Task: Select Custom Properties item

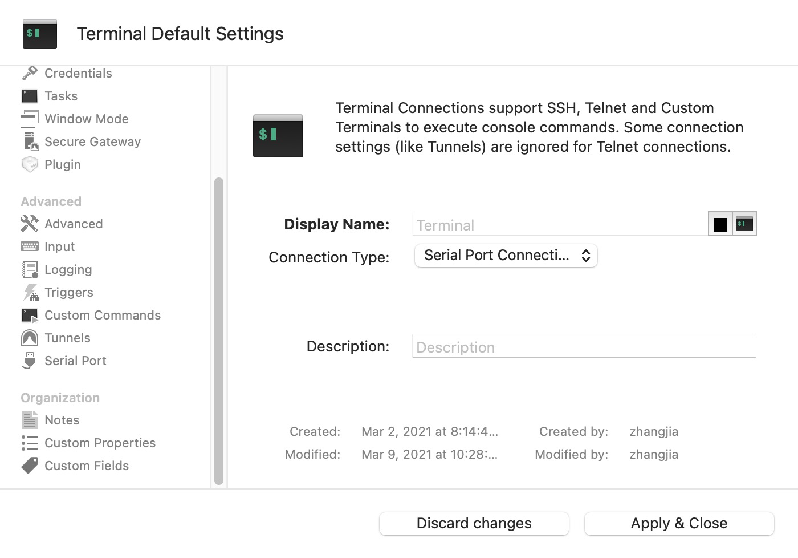Action: point(100,443)
